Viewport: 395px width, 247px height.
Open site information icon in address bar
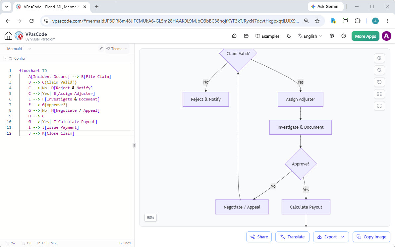46,21
